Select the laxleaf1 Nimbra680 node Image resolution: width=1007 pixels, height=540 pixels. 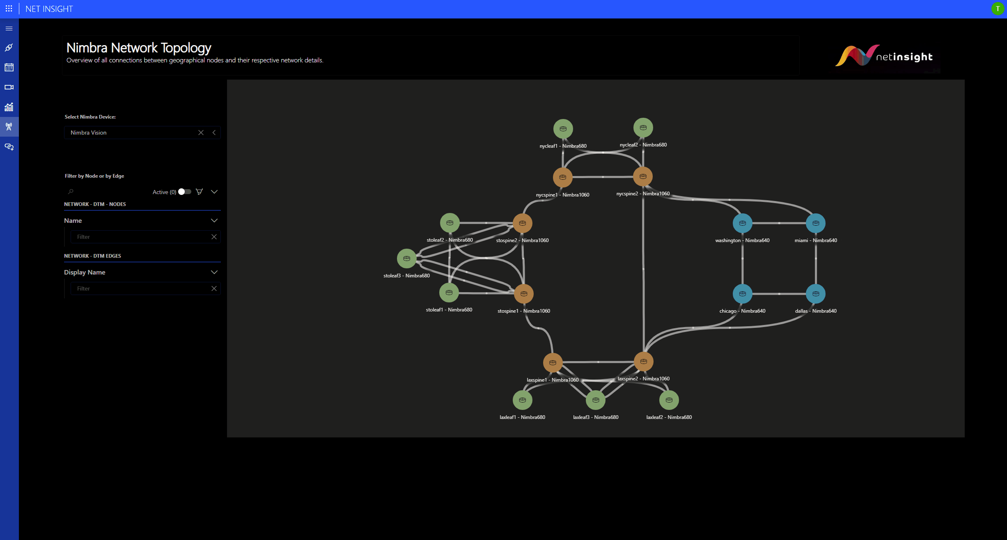tap(522, 400)
